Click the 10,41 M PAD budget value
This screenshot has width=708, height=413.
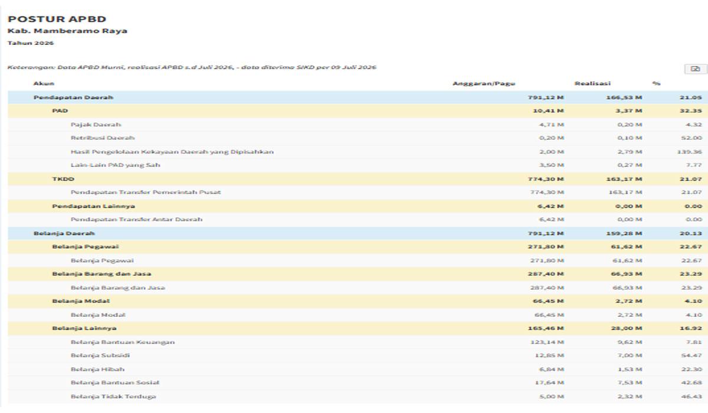(x=548, y=111)
